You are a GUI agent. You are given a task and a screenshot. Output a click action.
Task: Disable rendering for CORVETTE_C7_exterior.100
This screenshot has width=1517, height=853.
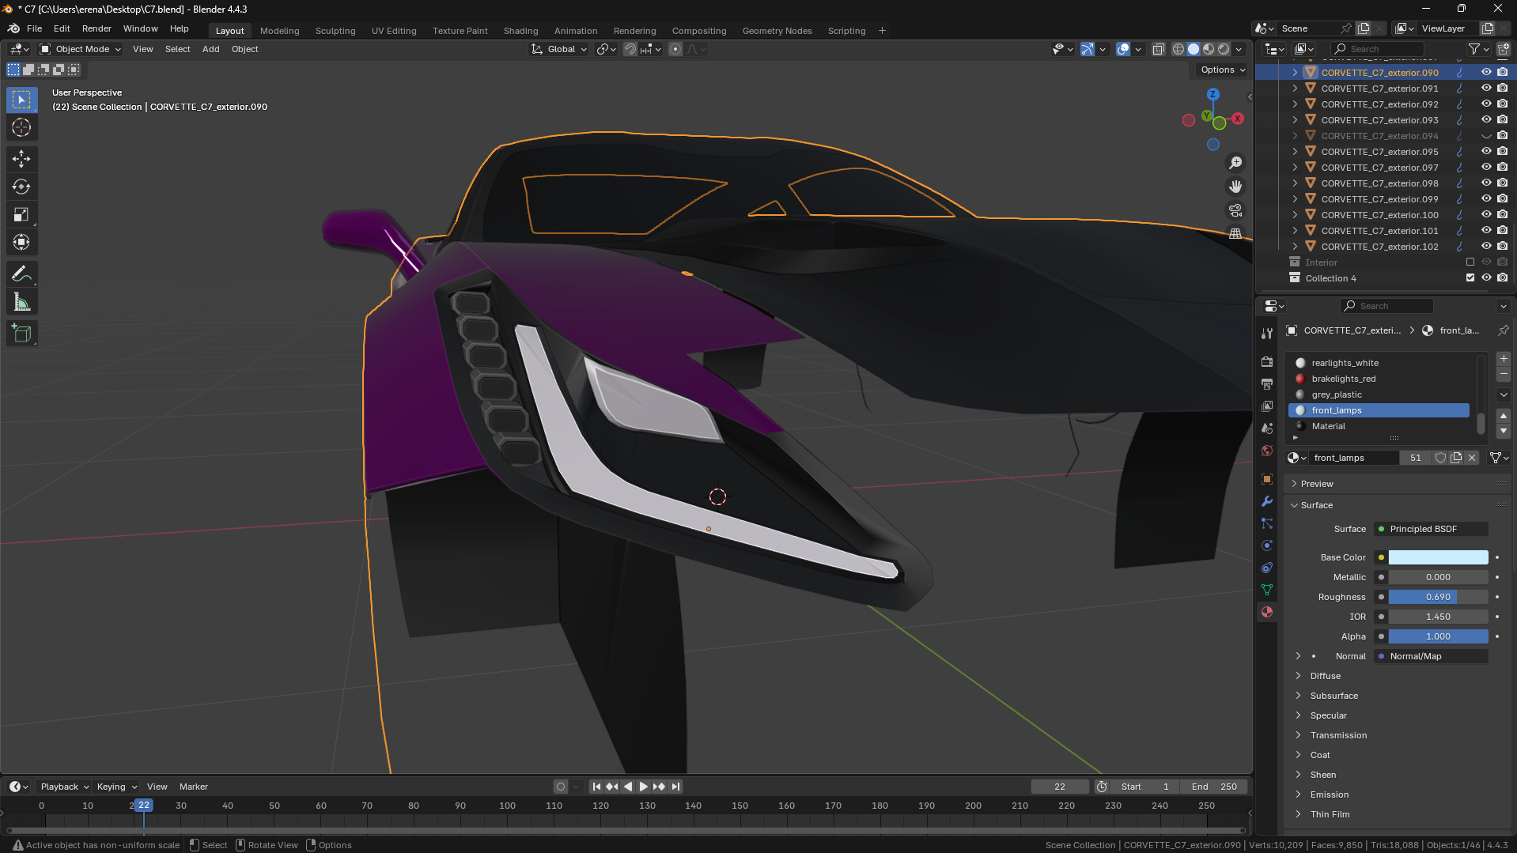(x=1502, y=215)
